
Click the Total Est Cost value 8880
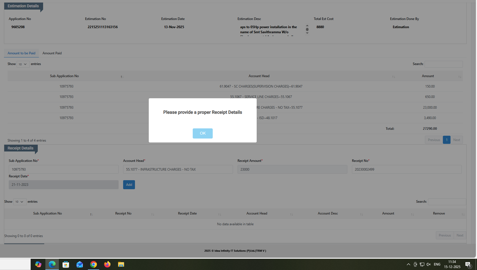click(320, 27)
